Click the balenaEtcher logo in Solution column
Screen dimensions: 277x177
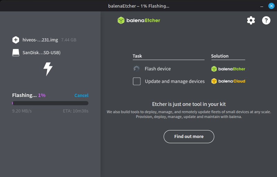coord(228,69)
